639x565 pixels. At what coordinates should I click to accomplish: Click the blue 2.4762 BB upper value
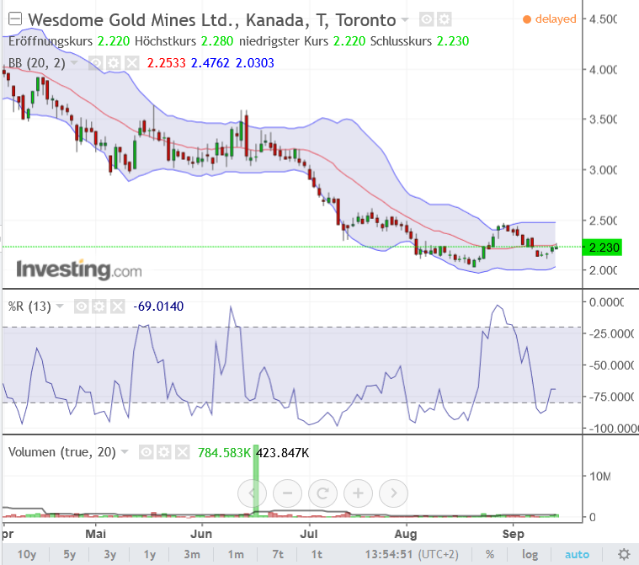point(210,63)
